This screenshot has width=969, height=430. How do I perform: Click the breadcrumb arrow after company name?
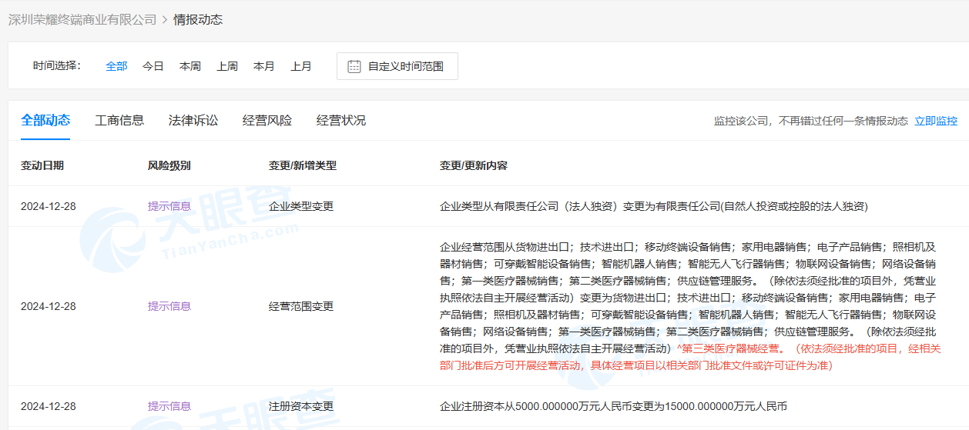[x=165, y=20]
